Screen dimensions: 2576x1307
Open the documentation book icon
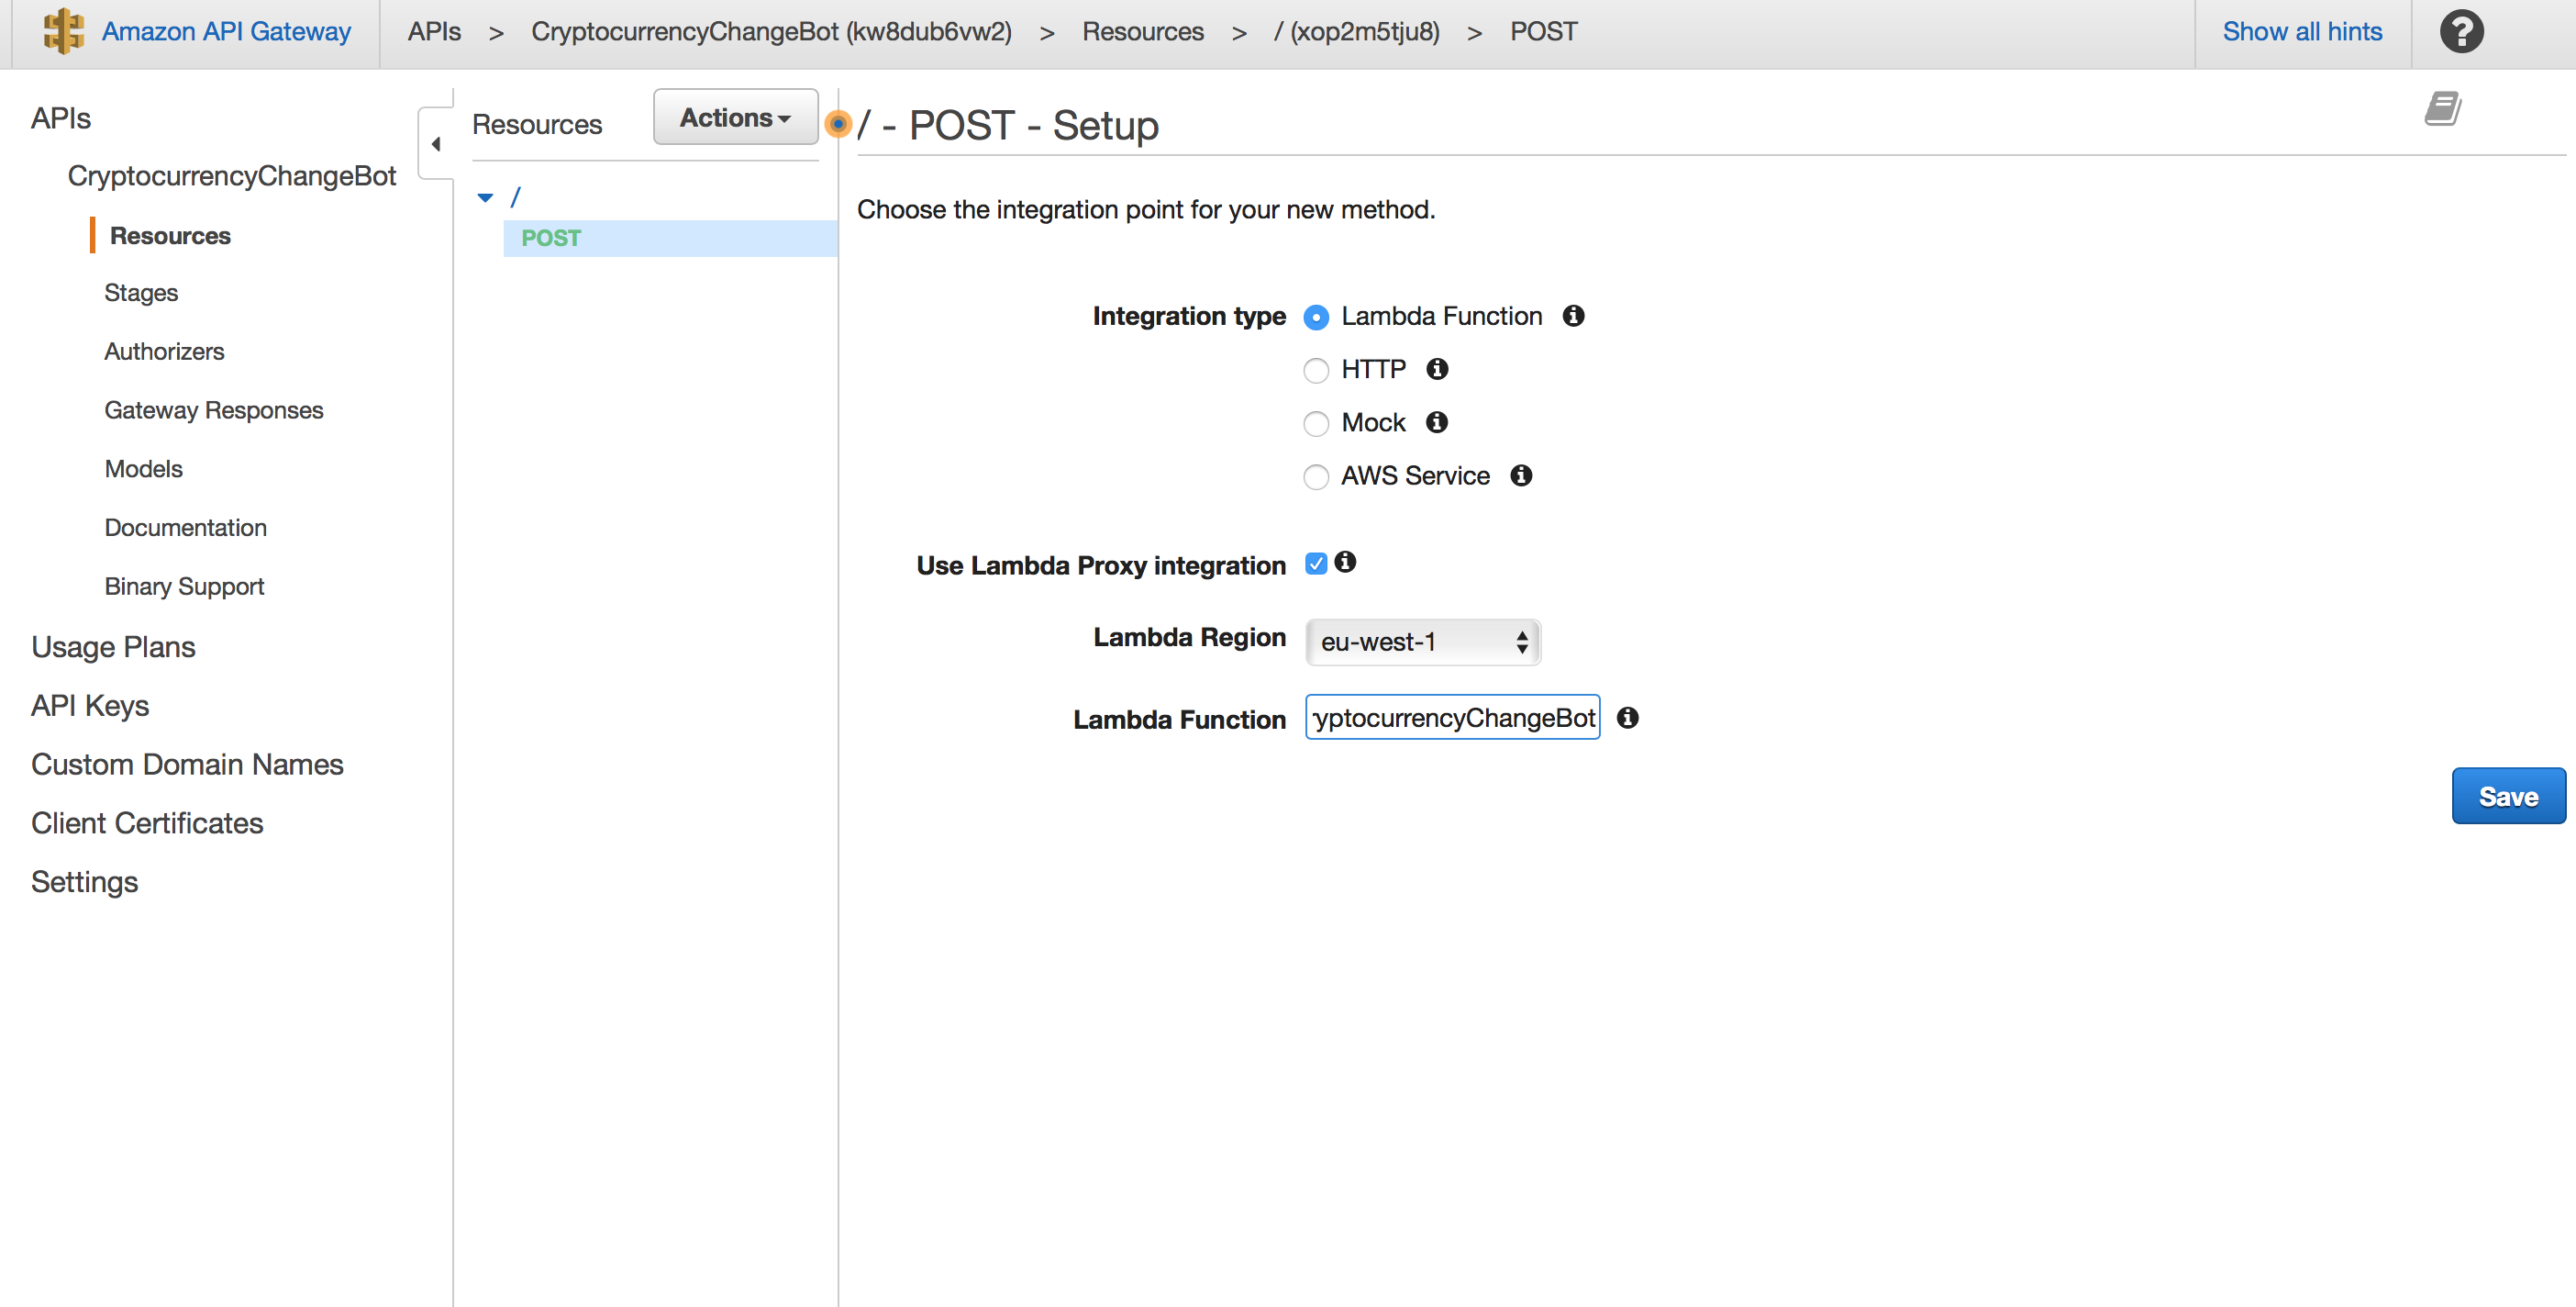[x=2443, y=108]
